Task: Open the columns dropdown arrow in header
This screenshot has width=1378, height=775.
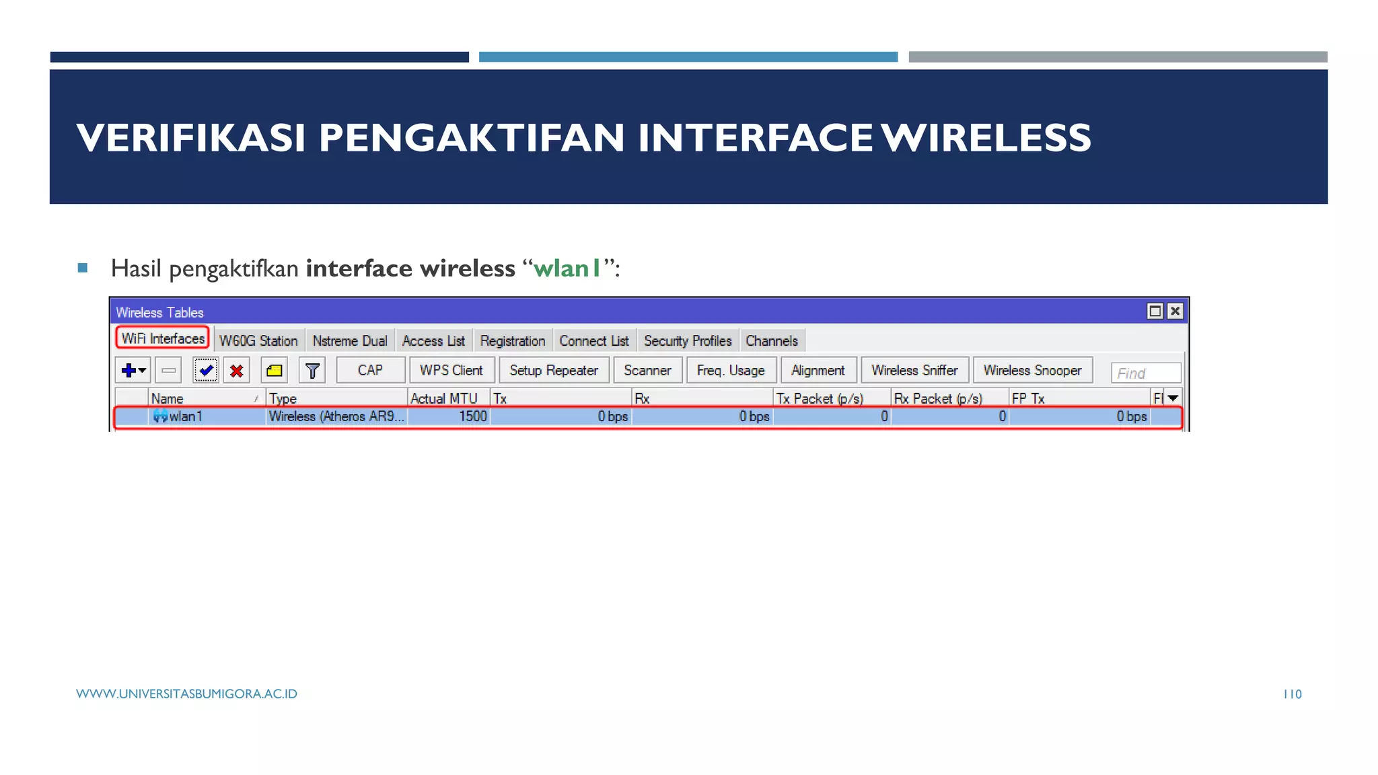Action: [x=1173, y=398]
